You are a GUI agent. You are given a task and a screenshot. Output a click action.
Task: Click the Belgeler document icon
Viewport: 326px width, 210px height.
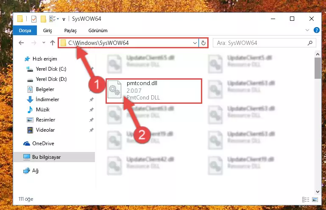(30, 89)
